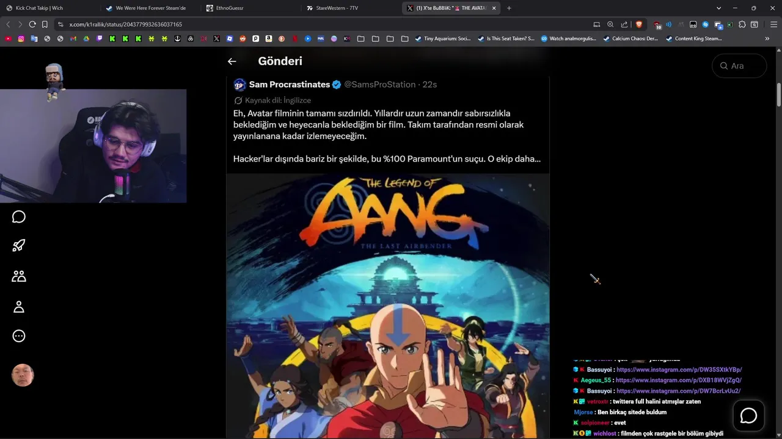Click chat message 'Ben birkaç sitede buldum'

632,412
